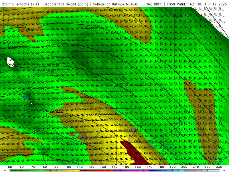This screenshot has height=172, width=229.
Task: Click the 10560 height contour label
Action: tap(42, 153)
